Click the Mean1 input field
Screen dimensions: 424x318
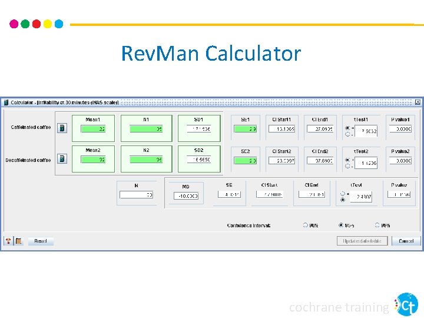pyautogui.click(x=93, y=129)
